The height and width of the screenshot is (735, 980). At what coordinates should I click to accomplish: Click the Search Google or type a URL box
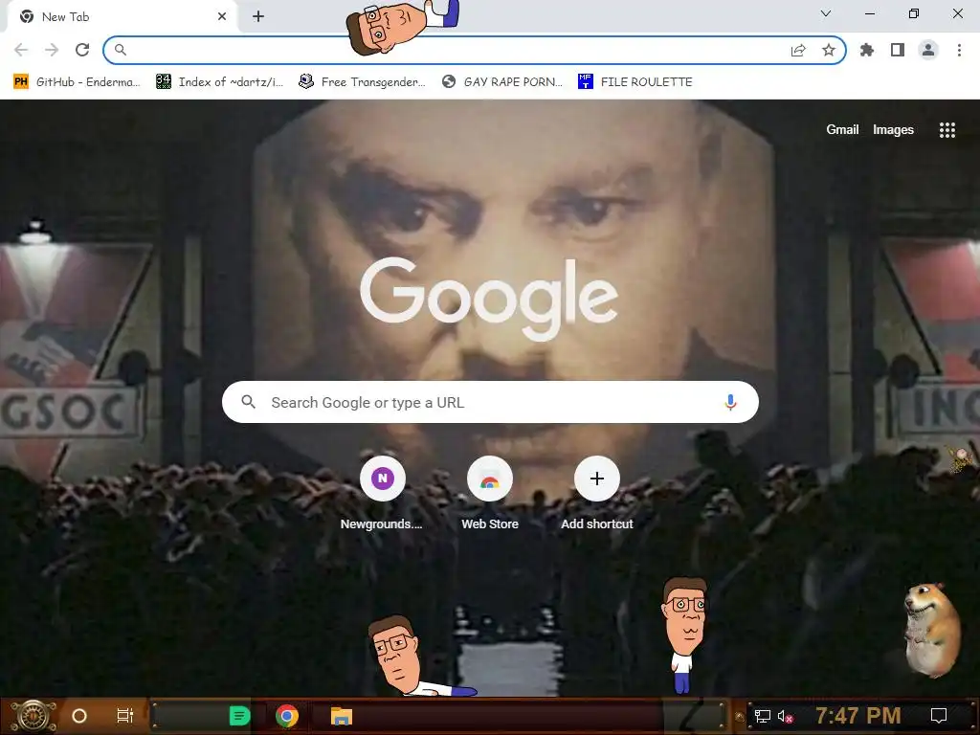pos(490,402)
